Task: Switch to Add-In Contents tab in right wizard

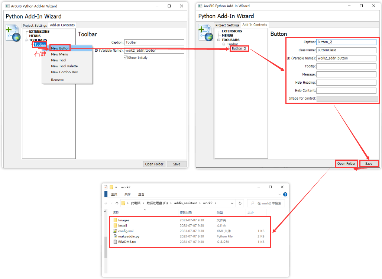Action: 255,25
